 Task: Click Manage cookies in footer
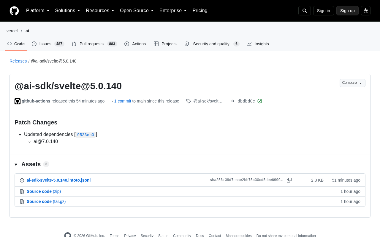click(239, 236)
